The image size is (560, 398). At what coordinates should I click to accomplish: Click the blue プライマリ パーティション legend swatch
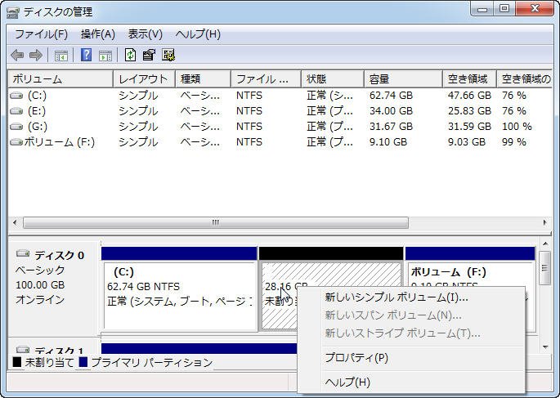(83, 362)
